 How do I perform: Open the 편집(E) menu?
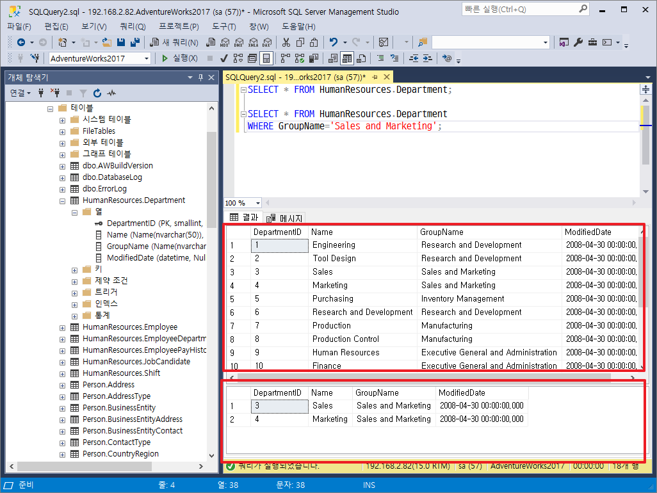click(x=56, y=27)
